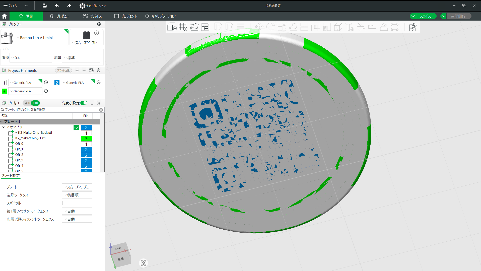Click the スライス button
The height and width of the screenshot is (271, 481).
click(426, 16)
